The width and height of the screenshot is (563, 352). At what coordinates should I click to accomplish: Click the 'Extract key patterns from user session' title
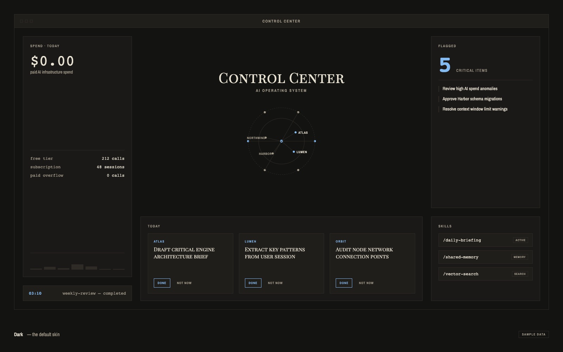[x=275, y=253]
